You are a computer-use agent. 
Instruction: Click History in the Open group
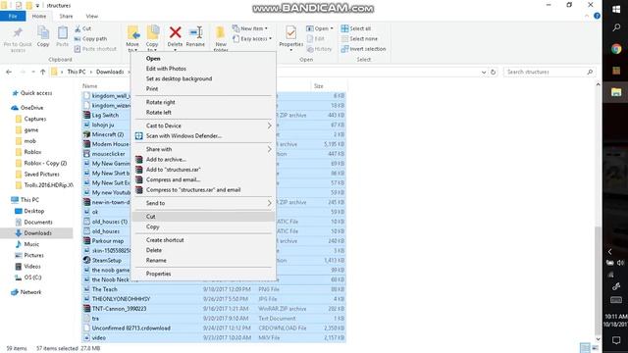(x=319, y=49)
